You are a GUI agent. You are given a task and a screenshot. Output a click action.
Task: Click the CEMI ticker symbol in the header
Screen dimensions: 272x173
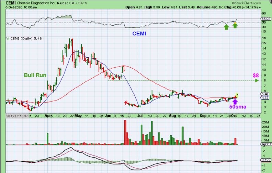pyautogui.click(x=11, y=3)
